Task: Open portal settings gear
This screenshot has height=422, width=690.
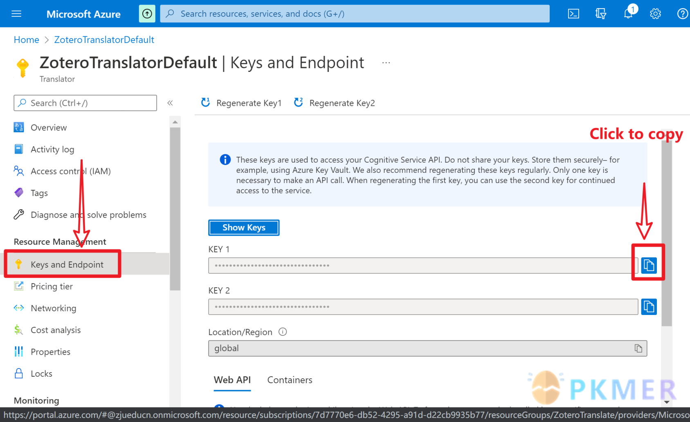Action: [655, 14]
